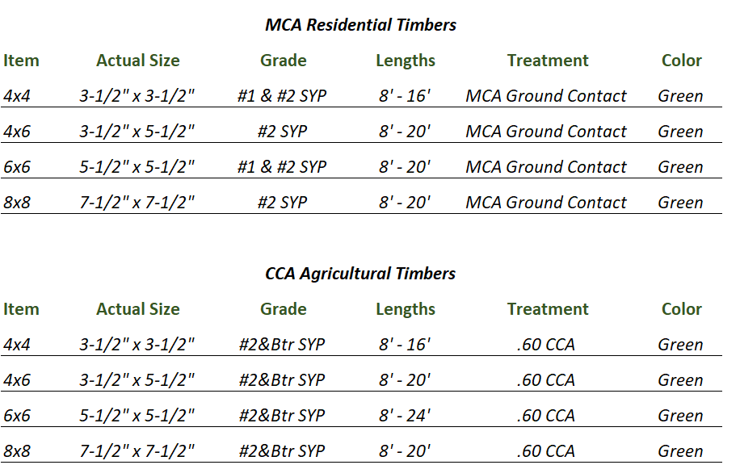Click the #2 SYP grade for MCA 4x6
The image size is (740, 465).
pyautogui.click(x=282, y=132)
